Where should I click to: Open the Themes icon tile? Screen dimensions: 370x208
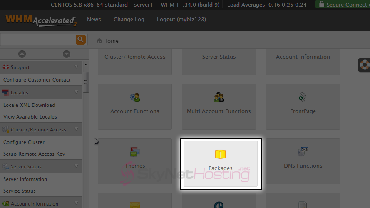pyautogui.click(x=135, y=161)
